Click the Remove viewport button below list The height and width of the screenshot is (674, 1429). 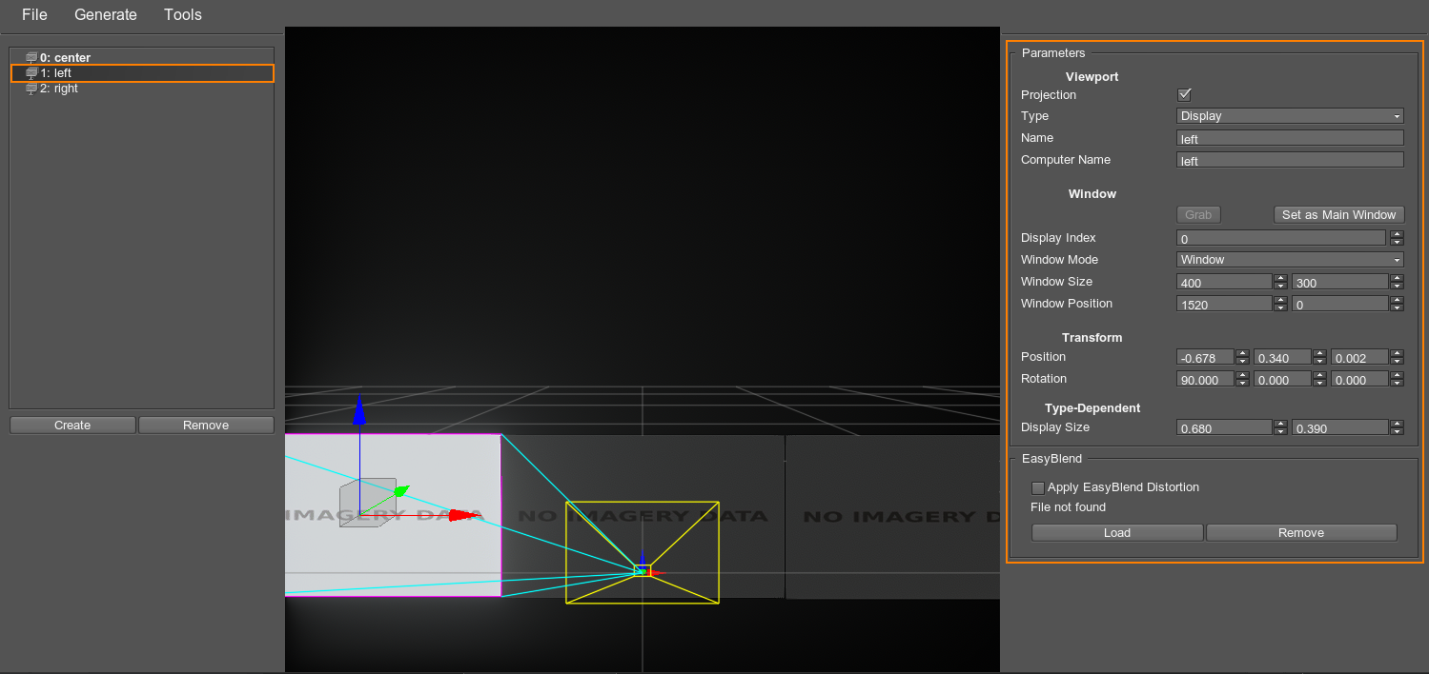tap(206, 426)
